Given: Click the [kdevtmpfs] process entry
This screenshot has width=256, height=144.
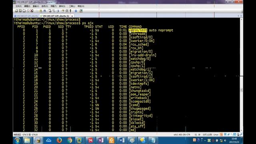Looking at the screenshot, I should tap(139, 84).
